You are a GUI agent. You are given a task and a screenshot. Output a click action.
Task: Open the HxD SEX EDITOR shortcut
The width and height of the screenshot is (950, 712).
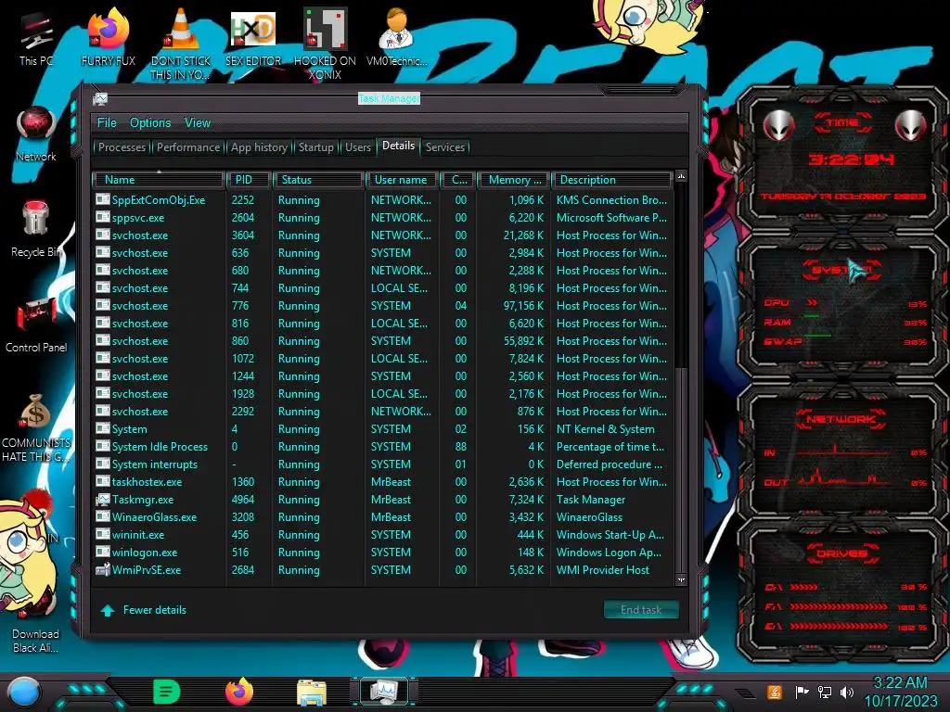[253, 37]
